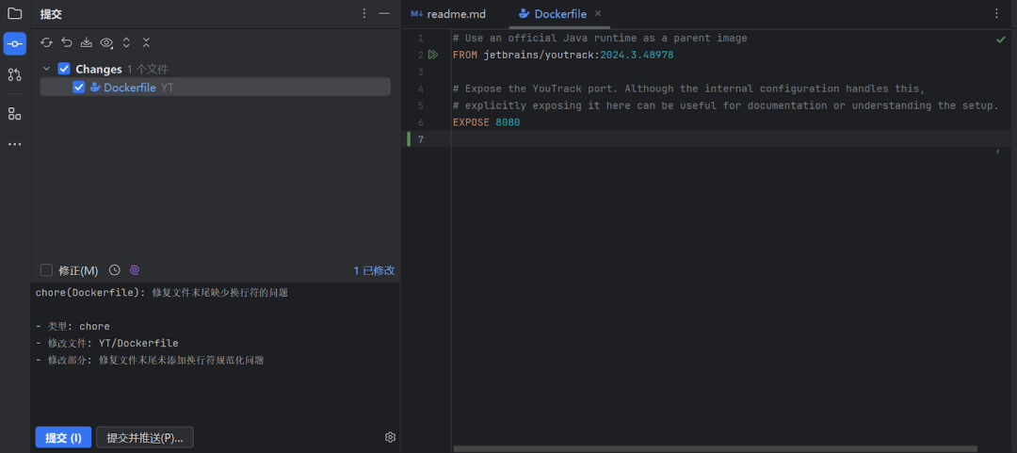This screenshot has height=453, width=1017.
Task: Click the 提交 (I) commit button
Action: click(64, 437)
